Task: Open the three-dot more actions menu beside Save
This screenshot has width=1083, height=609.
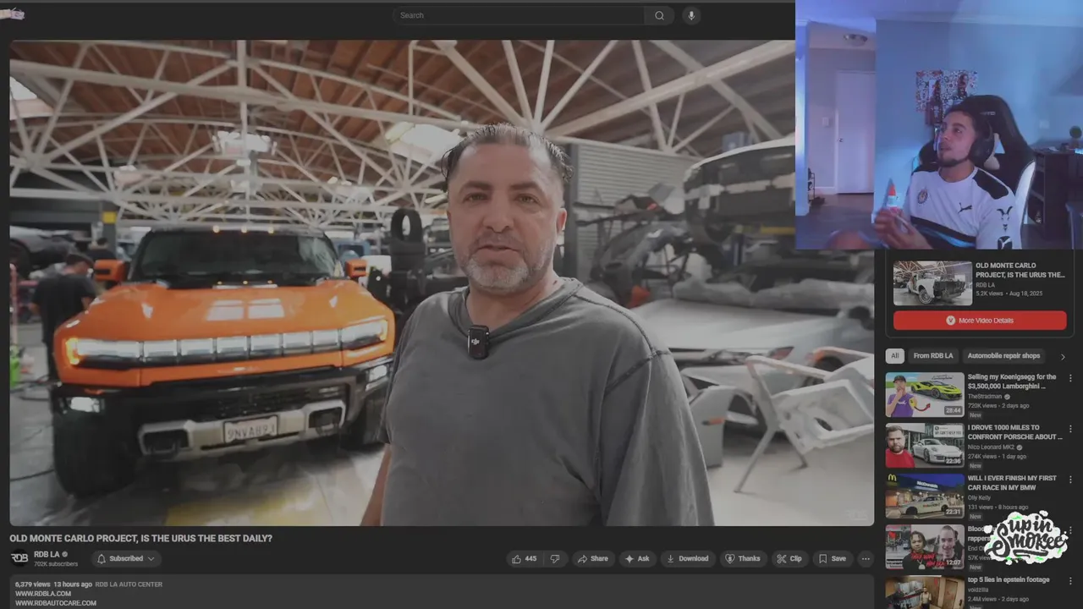Action: pos(865,558)
